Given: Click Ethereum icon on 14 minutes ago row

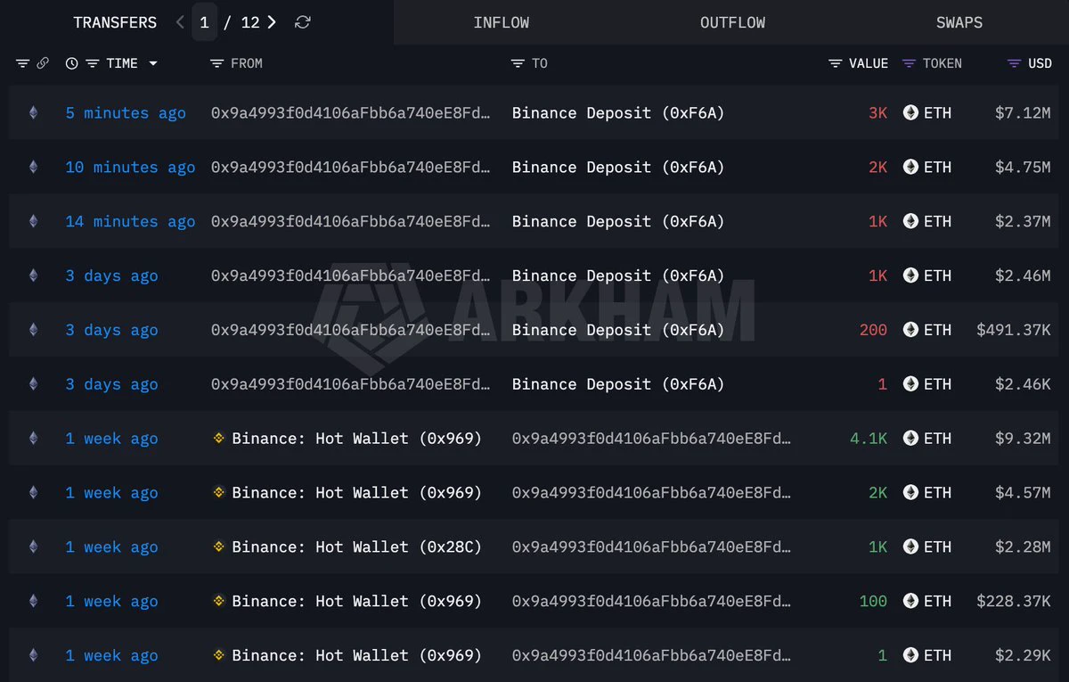Looking at the screenshot, I should (x=33, y=221).
